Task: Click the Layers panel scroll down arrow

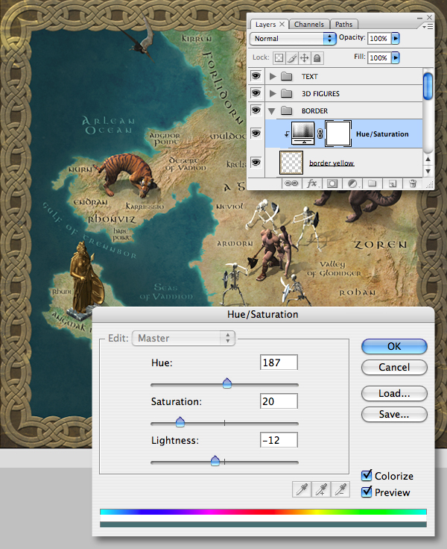Action: click(428, 172)
